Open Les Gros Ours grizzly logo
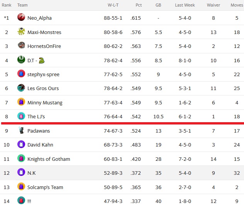Viewport: 244px width, 208px height. (x=21, y=88)
